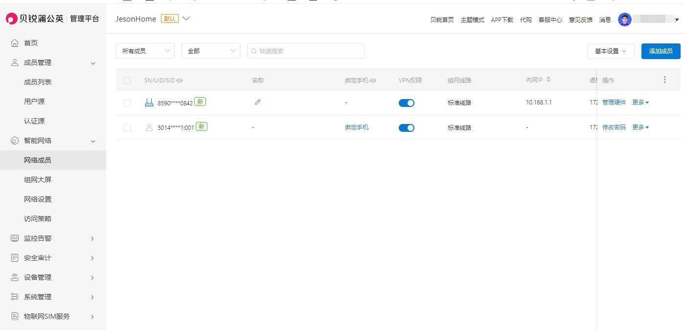Click the 绑定手机 link for 5014****1:001
The width and height of the screenshot is (685, 330).
357,127
